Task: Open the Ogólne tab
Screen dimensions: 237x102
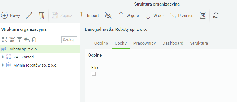Action: pyautogui.click(x=101, y=43)
